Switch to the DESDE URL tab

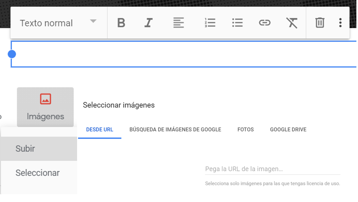click(x=100, y=130)
